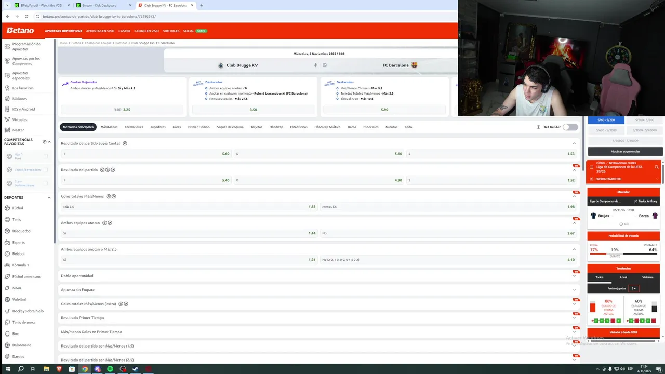
Task: Select Esports in the Deportes list
Action: click(x=18, y=242)
